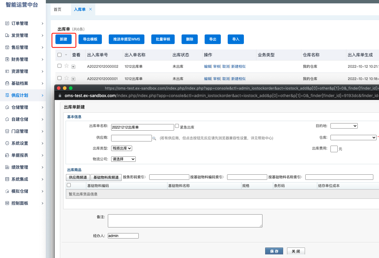Click the 系统集成 sidebar icon

coord(7,179)
